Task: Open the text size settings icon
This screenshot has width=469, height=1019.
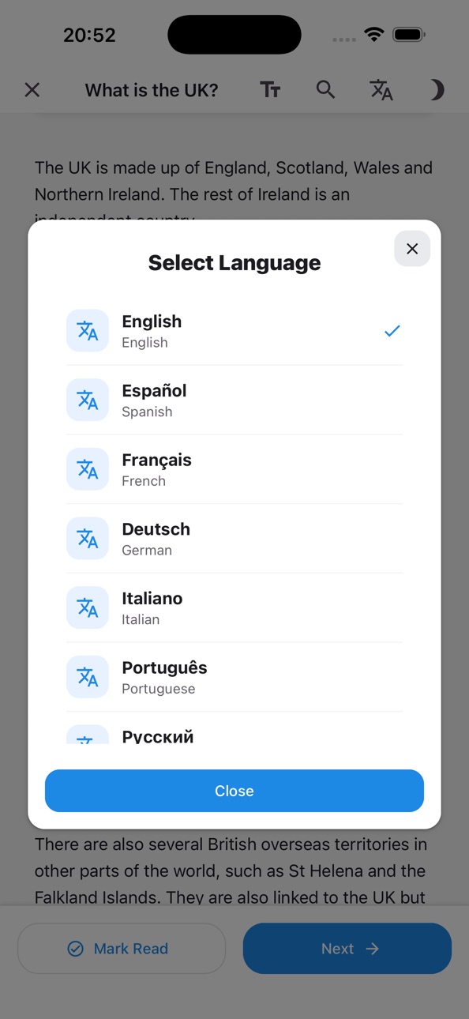Action: click(x=270, y=90)
